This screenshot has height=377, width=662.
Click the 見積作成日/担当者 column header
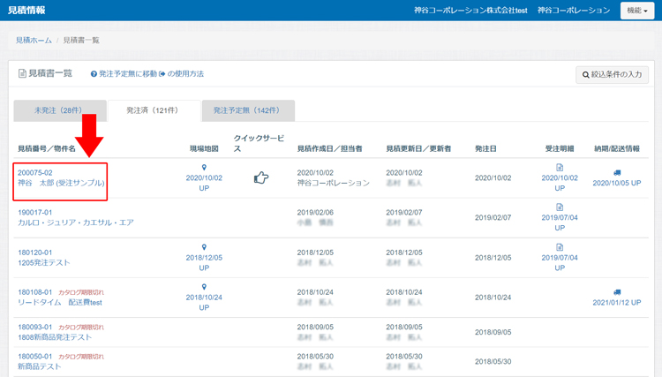coord(330,148)
